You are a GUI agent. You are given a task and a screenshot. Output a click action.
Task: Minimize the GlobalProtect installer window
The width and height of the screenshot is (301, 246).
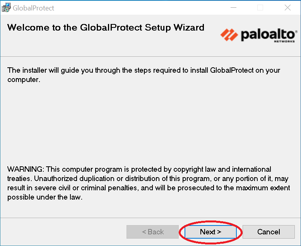pos(233,7)
